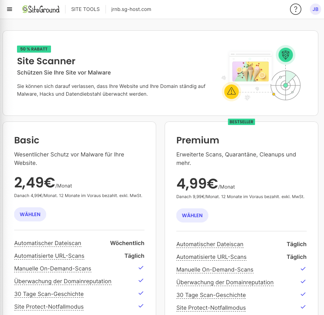Click the green shield icon in illustration
Screen dimensions: 324x315
[285, 55]
